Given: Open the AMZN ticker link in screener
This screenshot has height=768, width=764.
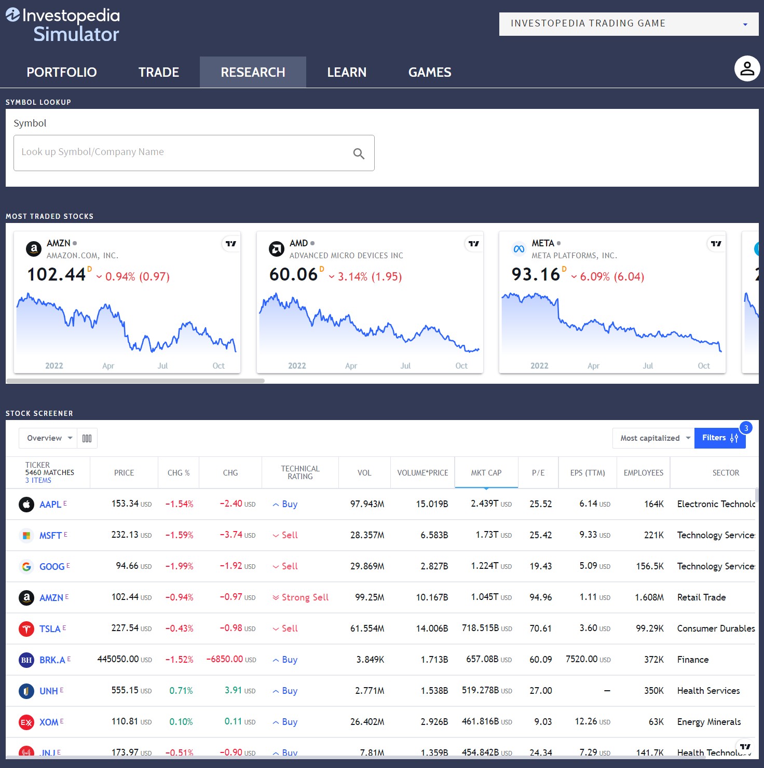Looking at the screenshot, I should pos(51,597).
